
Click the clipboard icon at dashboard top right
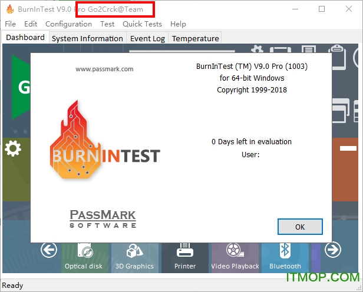pos(338,57)
